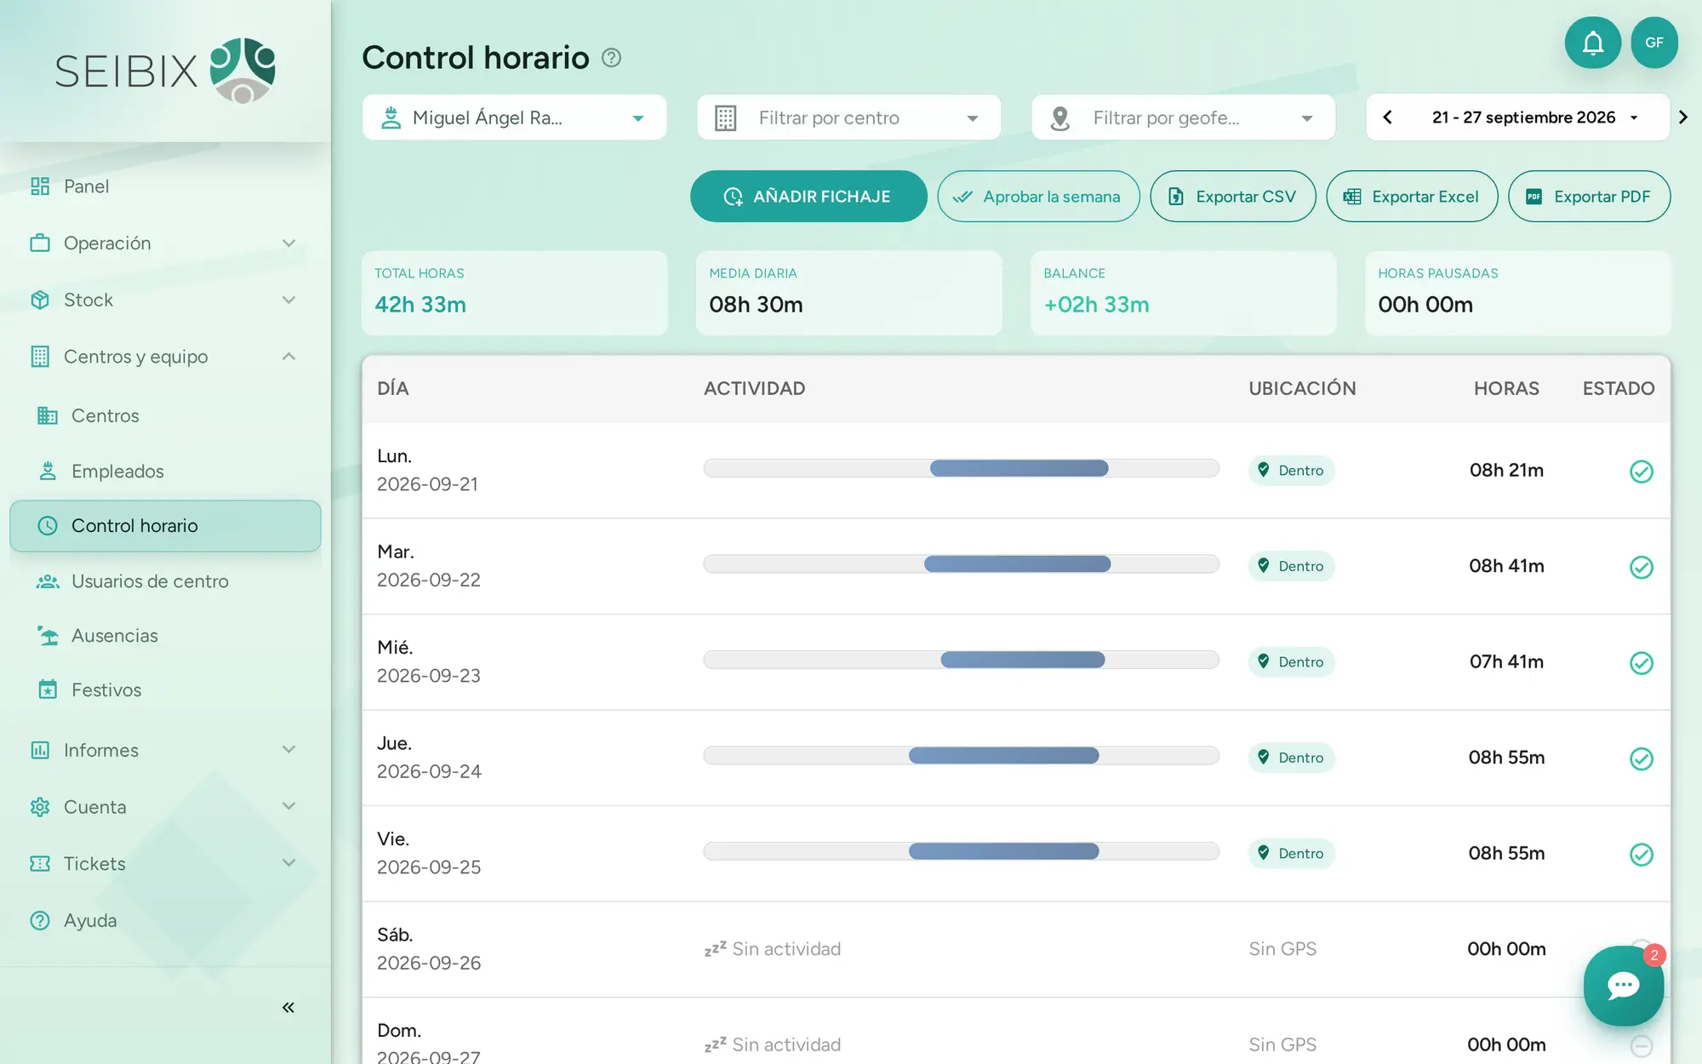Click approved status check for Mié. 2026-09-23
The image size is (1702, 1064).
pos(1641,662)
